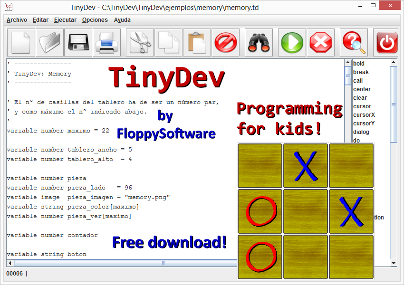Select 'center' in the keyword list
404x285 pixels.
[362, 89]
